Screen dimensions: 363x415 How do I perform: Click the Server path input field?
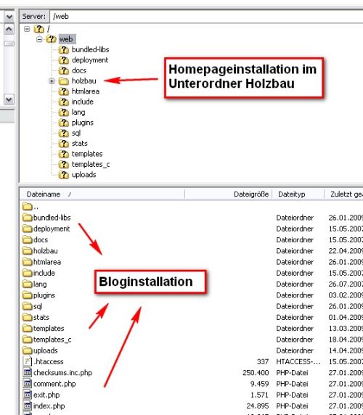(x=206, y=17)
